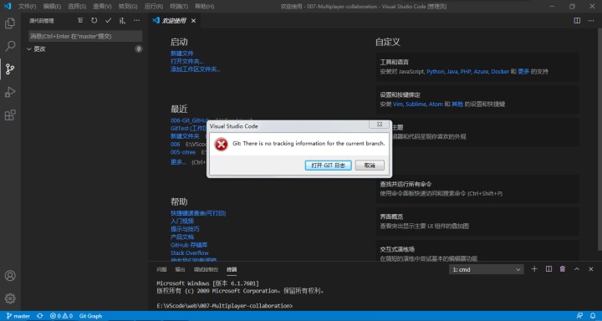Close the terminal panel

click(591, 269)
